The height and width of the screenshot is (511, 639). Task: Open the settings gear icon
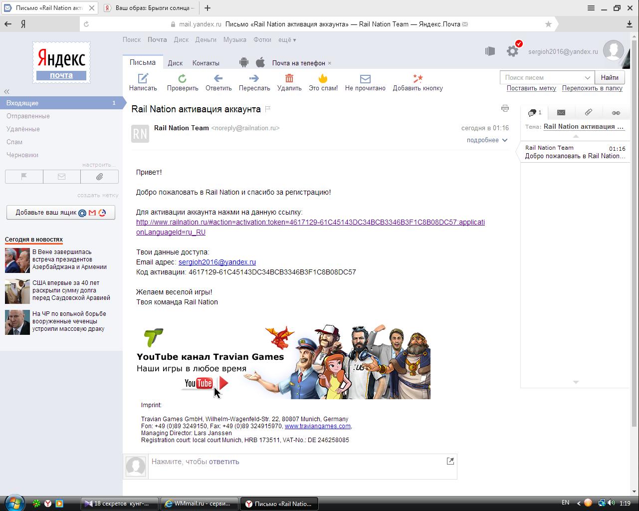(512, 51)
